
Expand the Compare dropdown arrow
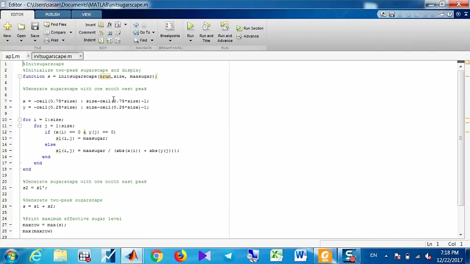coord(70,32)
